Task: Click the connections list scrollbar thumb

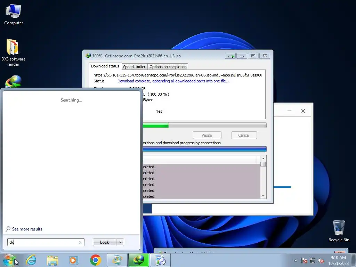Action: point(263,164)
